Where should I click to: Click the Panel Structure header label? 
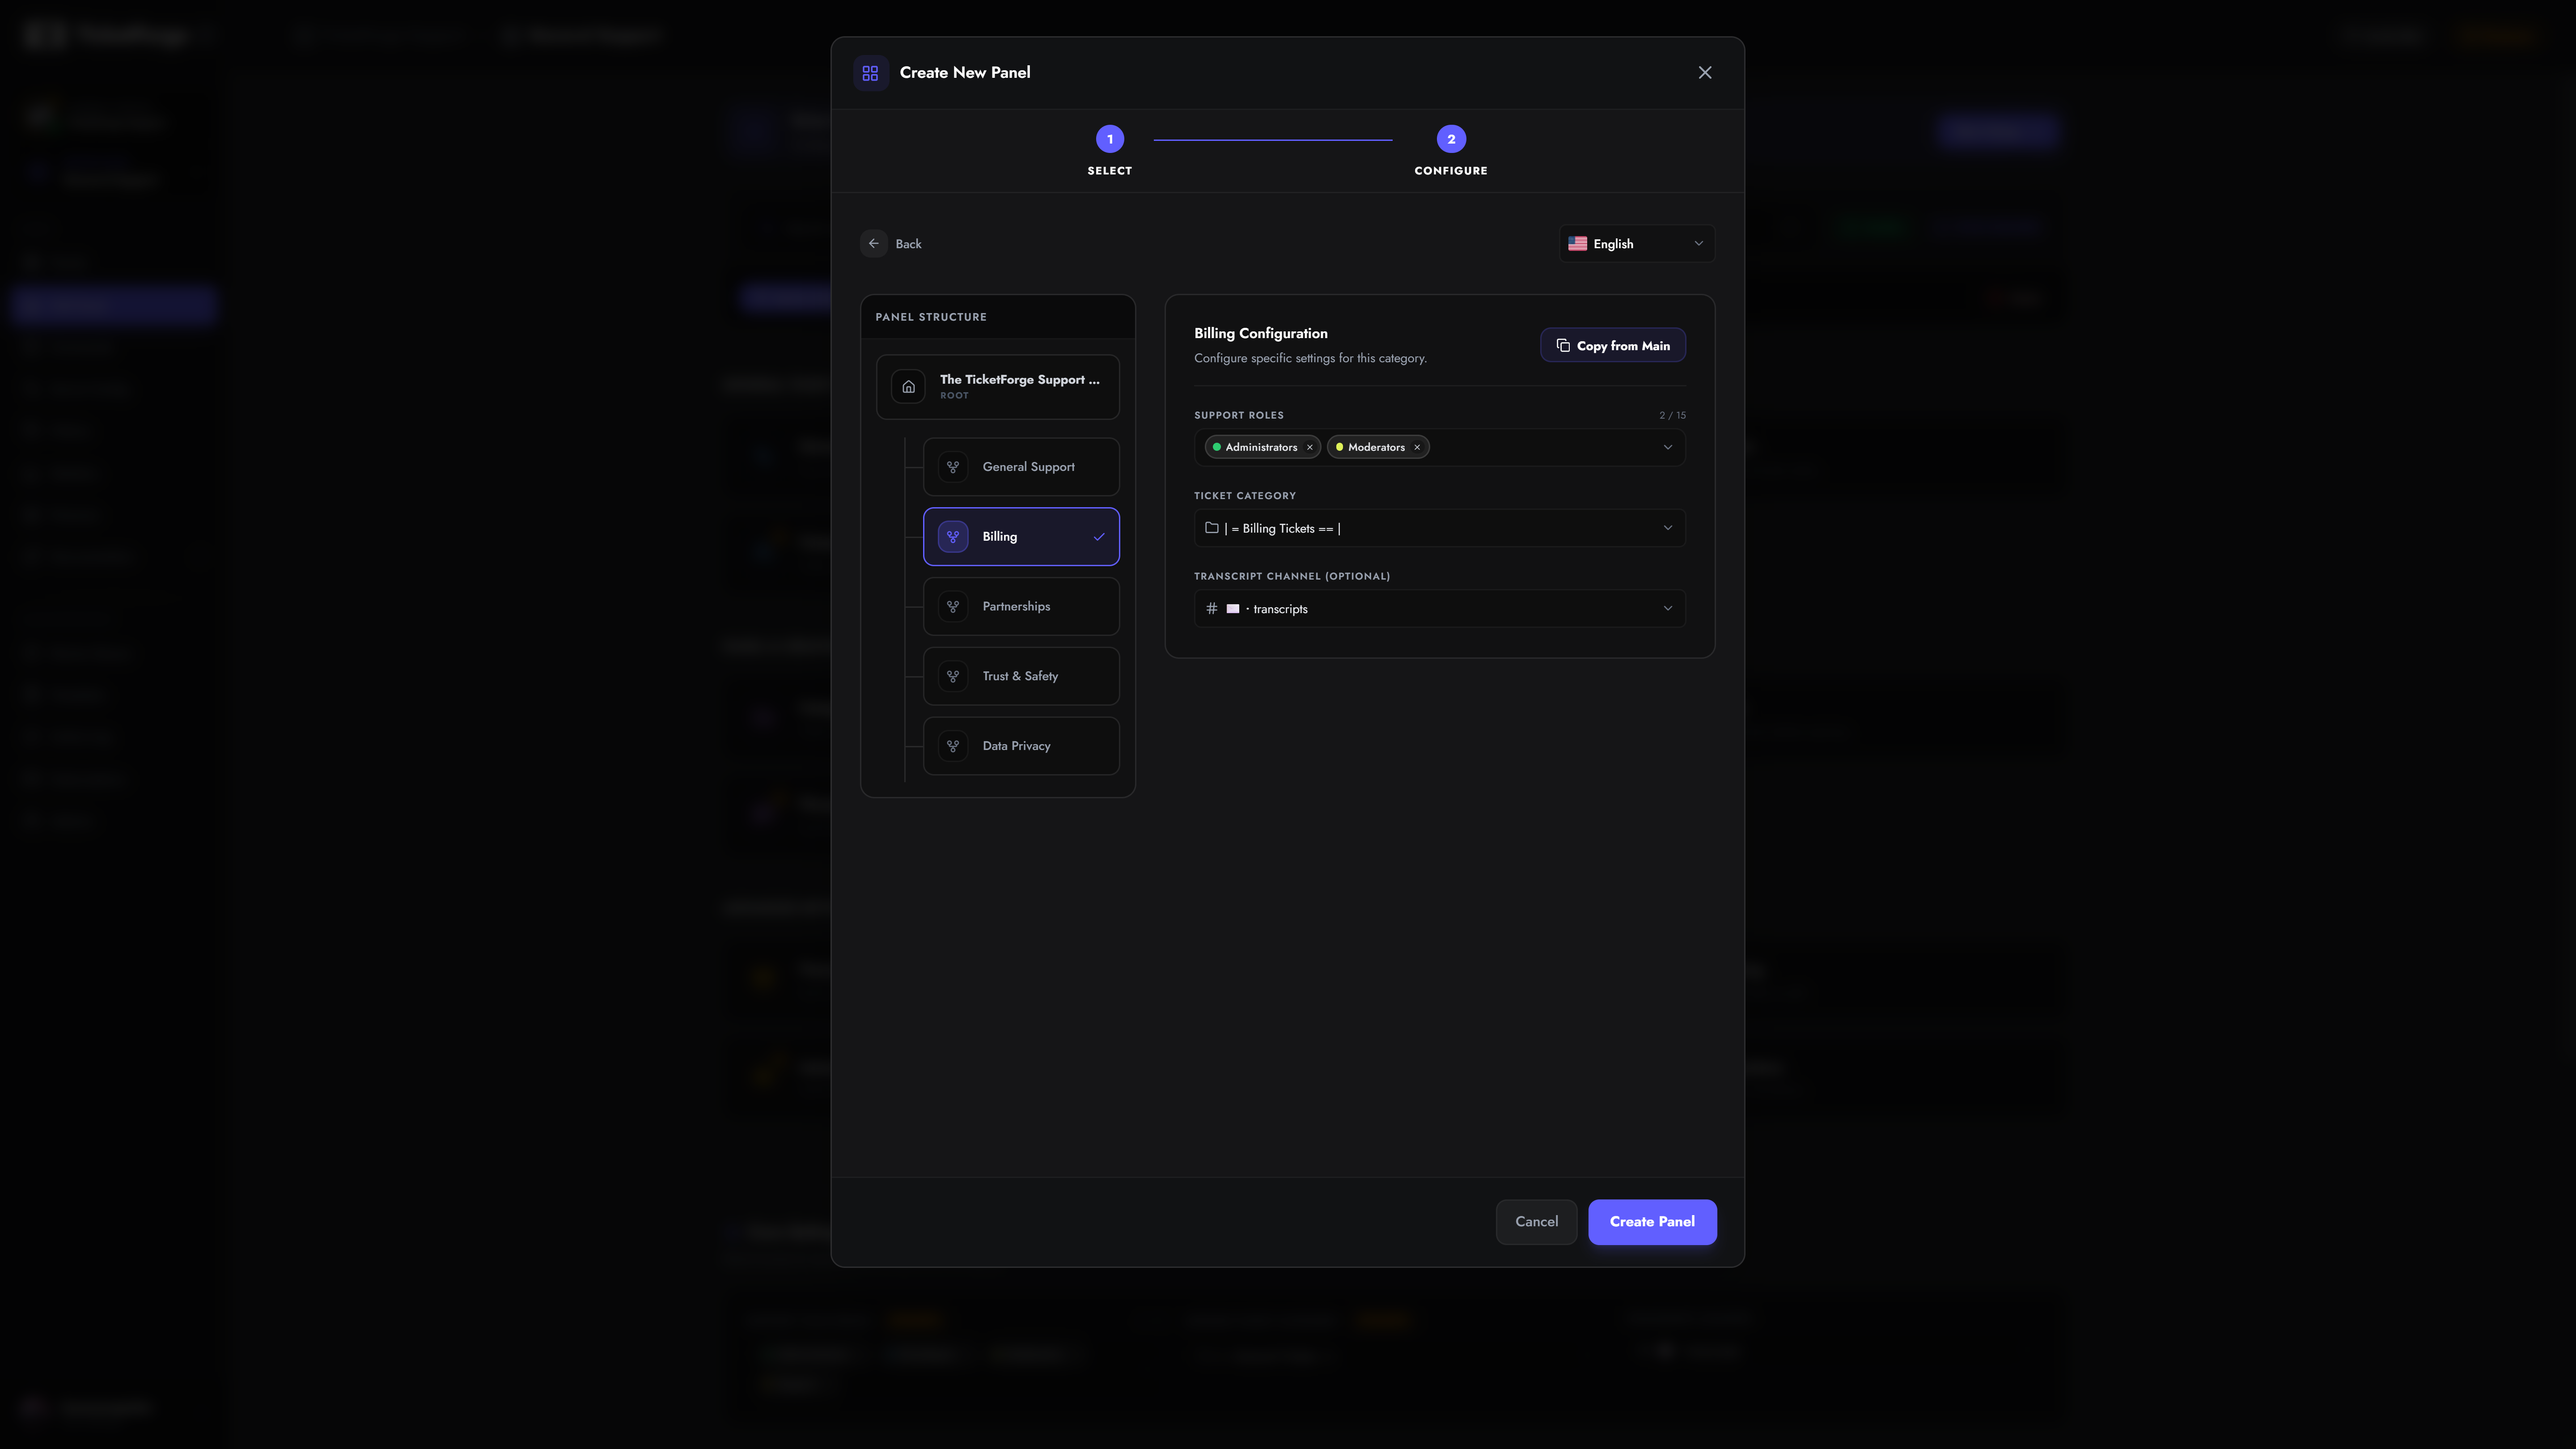(930, 317)
